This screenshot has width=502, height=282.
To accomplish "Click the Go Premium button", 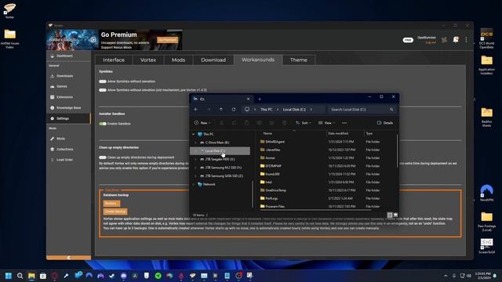I will click(167, 40).
